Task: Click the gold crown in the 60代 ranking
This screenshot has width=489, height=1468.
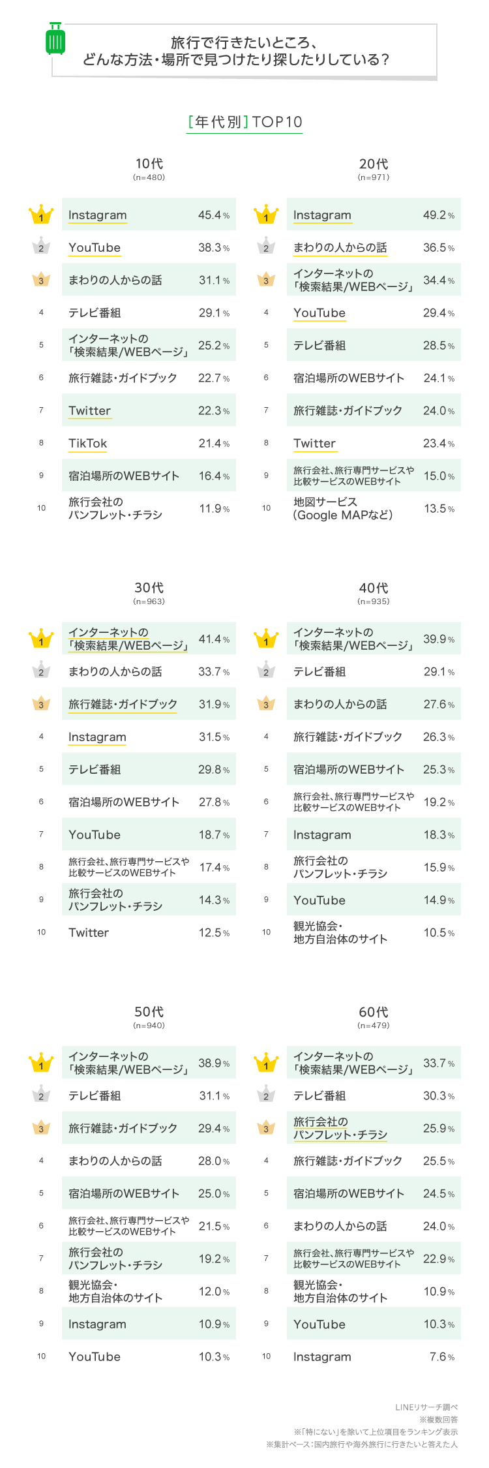Action: point(266,1063)
